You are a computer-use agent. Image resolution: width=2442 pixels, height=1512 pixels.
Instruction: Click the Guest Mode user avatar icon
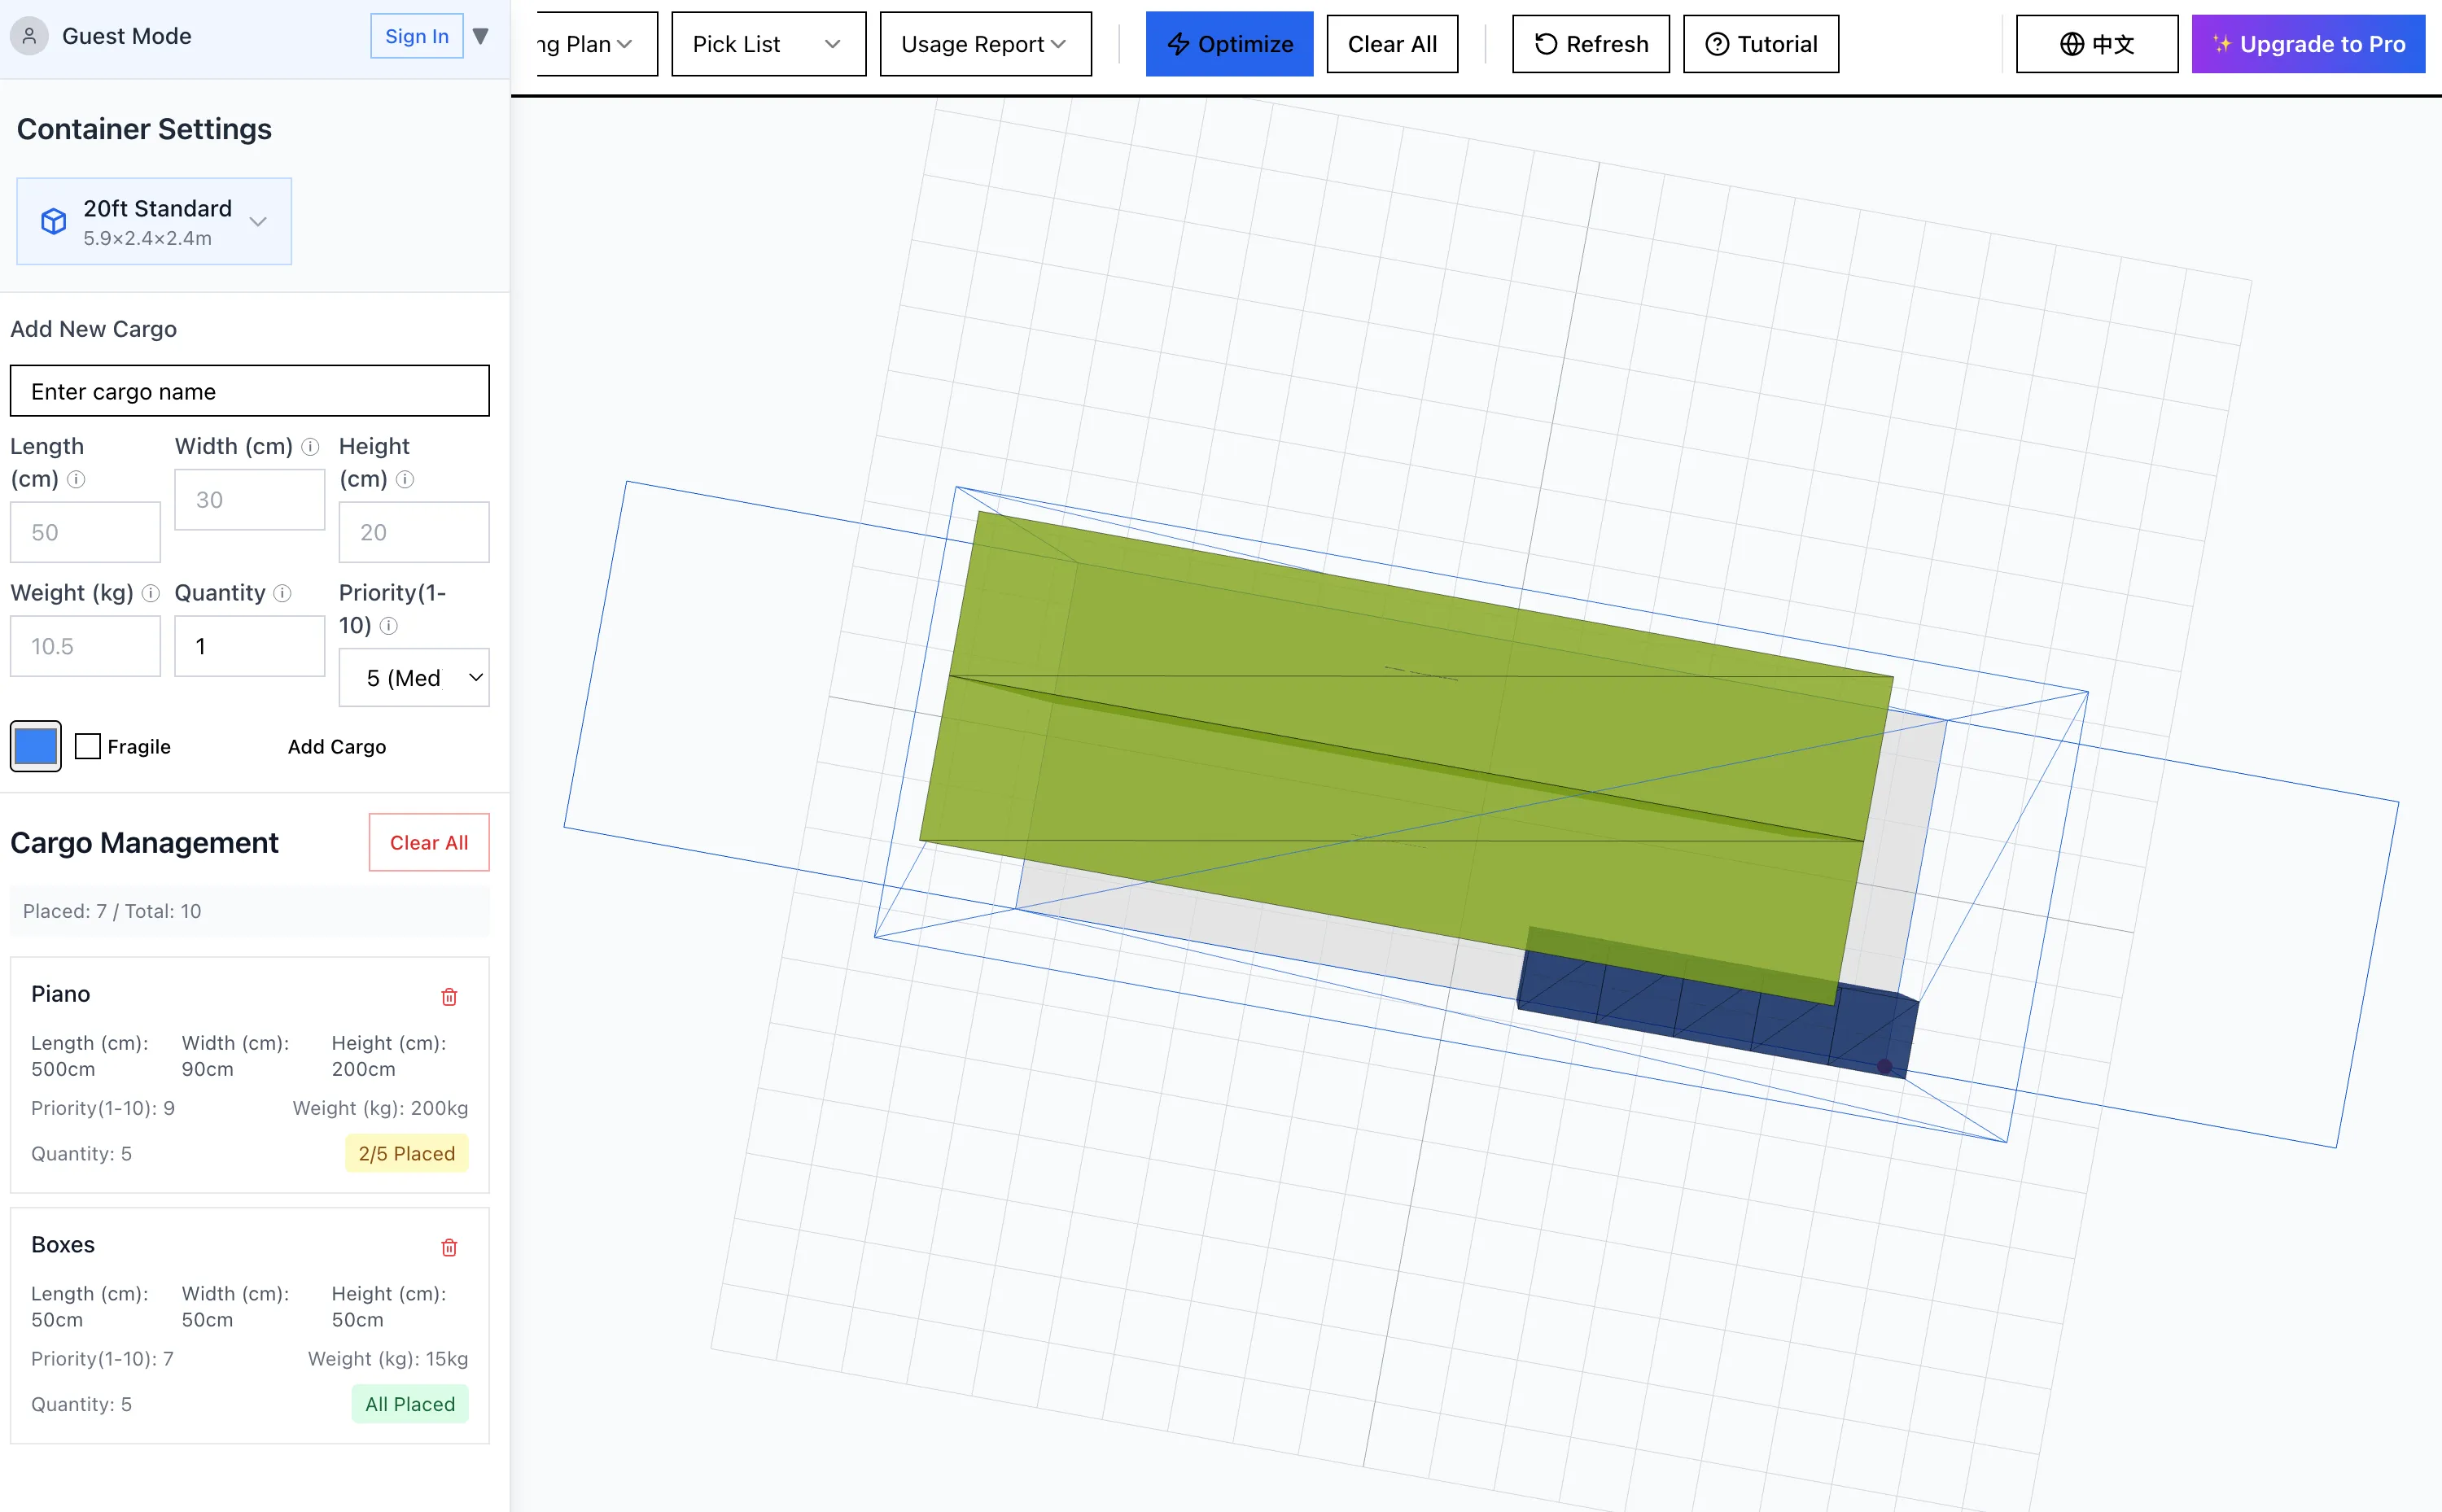click(29, 35)
